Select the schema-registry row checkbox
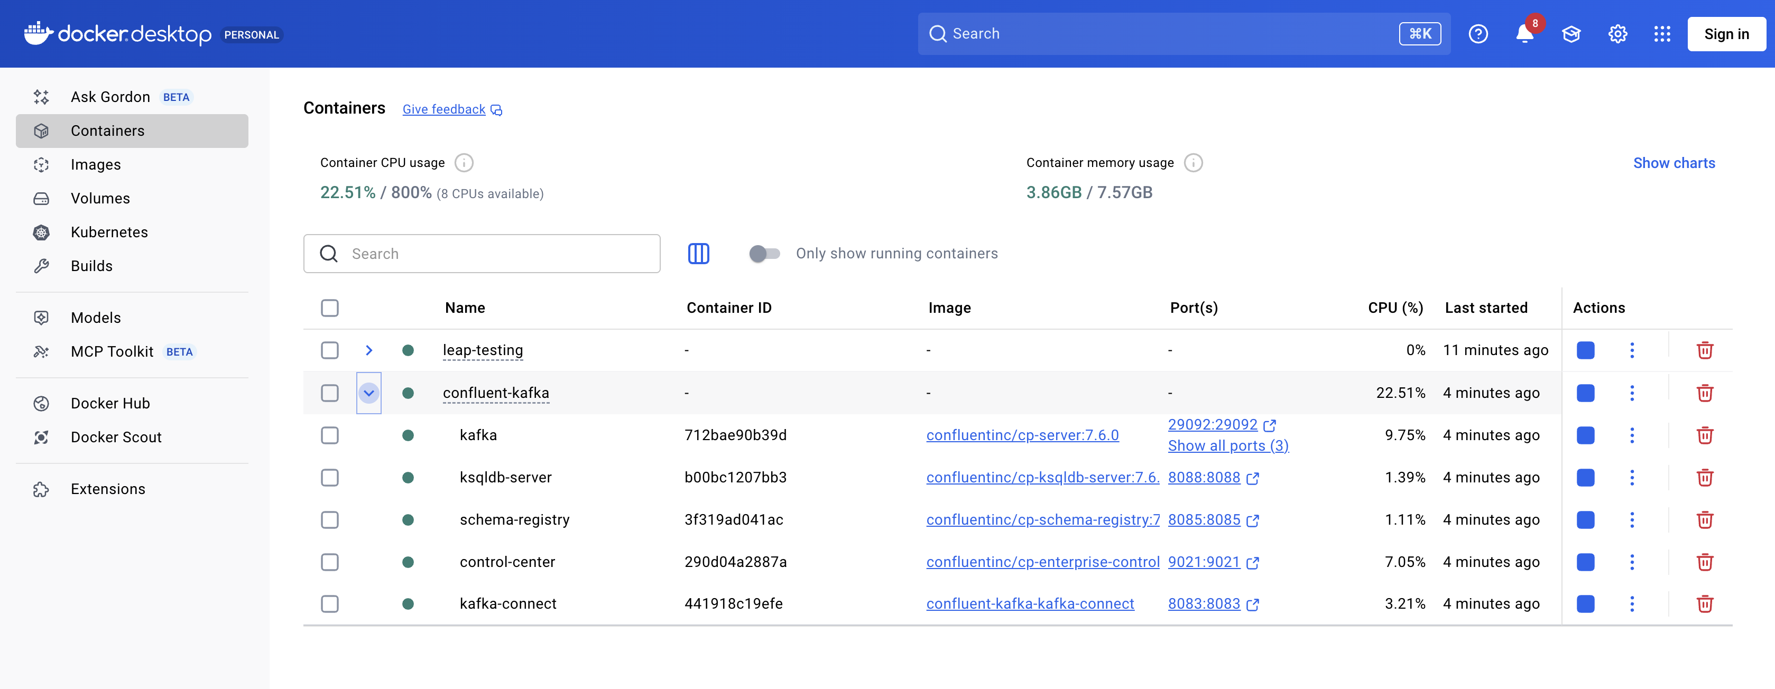The width and height of the screenshot is (1775, 689). [x=329, y=519]
